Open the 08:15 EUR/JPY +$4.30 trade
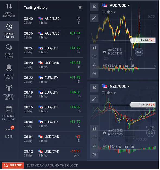This screenshot has width=160, height=170. tap(53, 110)
